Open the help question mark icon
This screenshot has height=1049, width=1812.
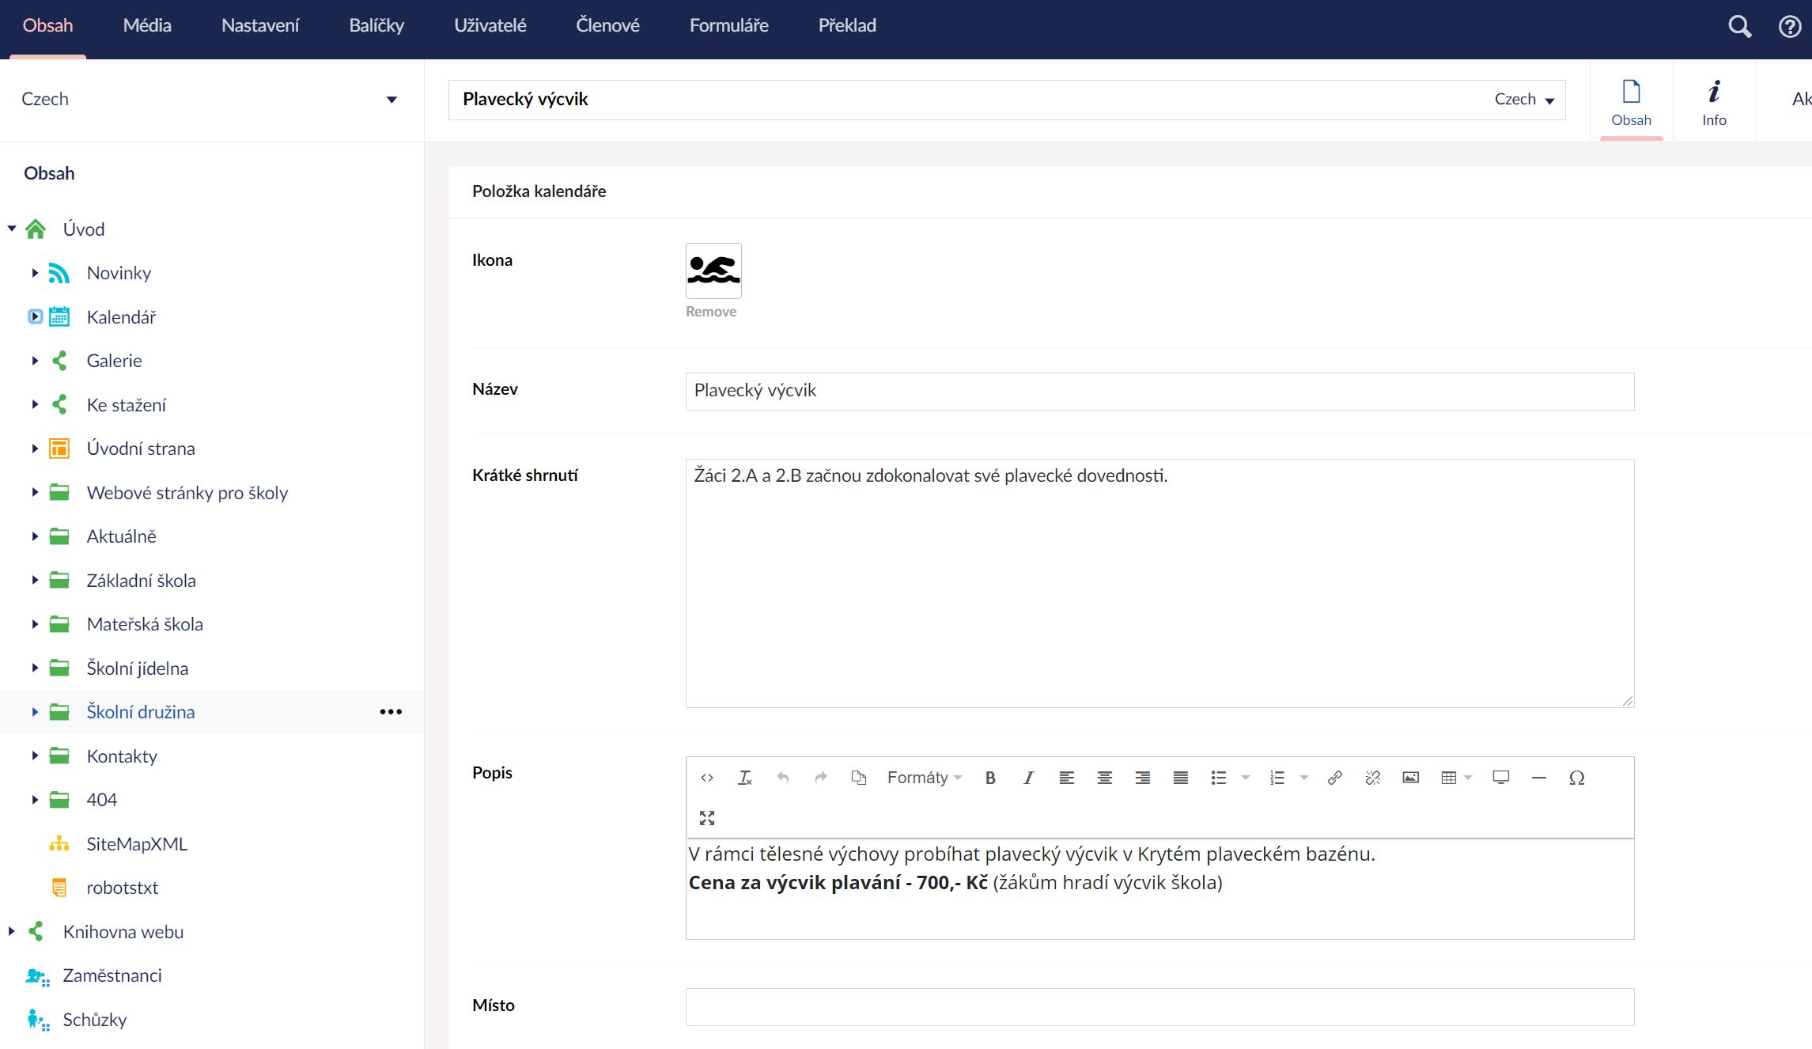click(x=1790, y=26)
